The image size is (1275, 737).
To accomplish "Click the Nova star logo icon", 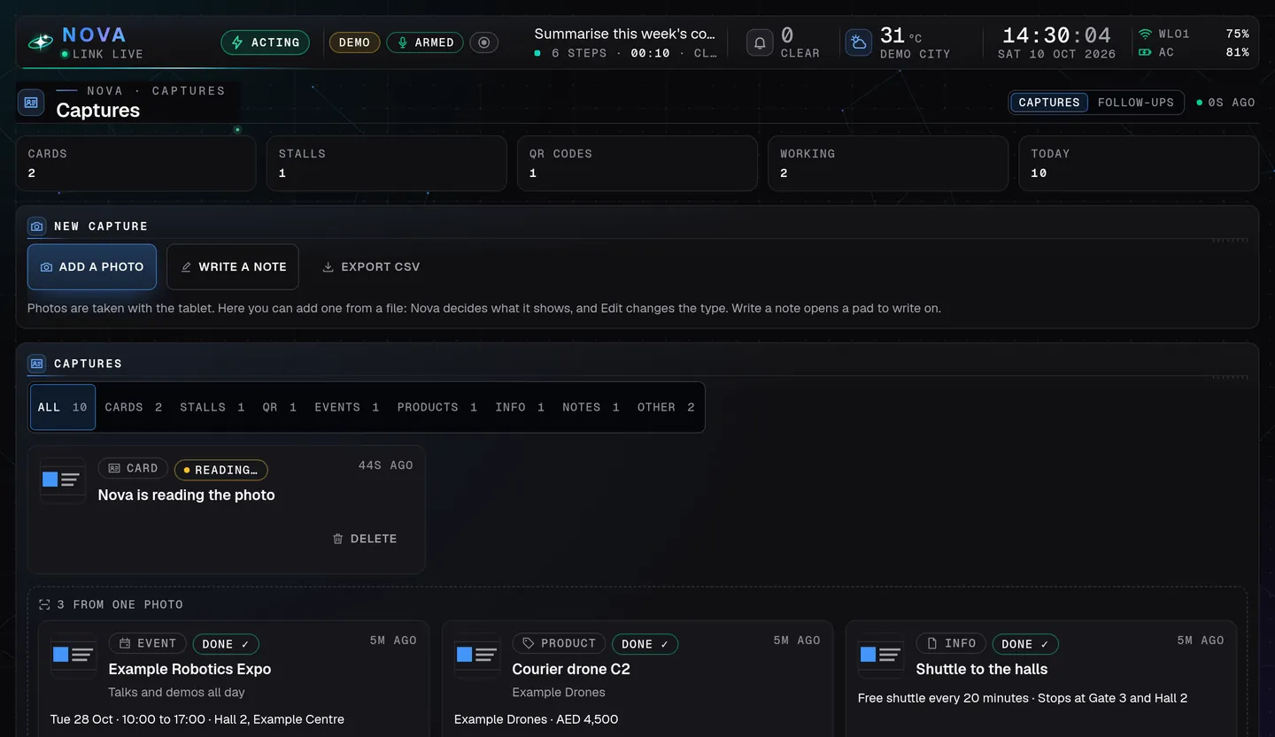I will tap(41, 42).
